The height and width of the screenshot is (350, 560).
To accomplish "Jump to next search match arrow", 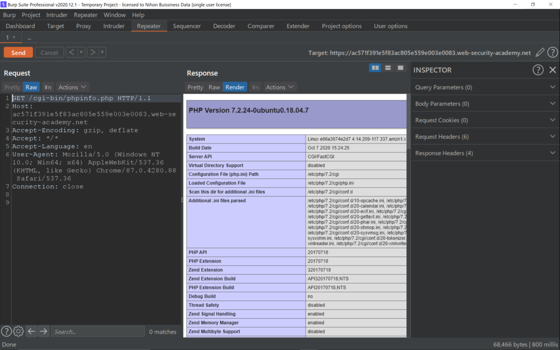I will (x=43, y=331).
